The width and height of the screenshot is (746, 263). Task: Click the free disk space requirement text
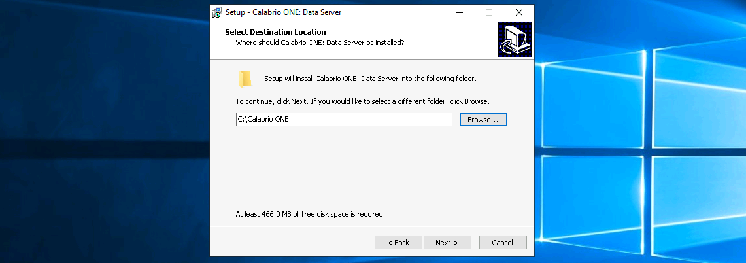tap(310, 214)
